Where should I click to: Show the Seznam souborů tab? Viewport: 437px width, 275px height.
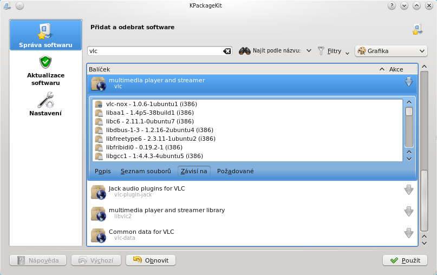pos(146,171)
